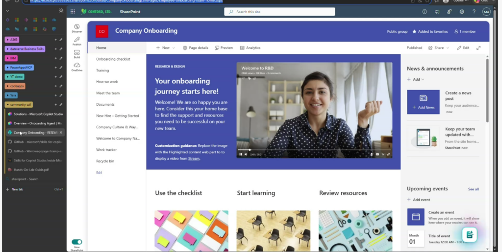Viewport: 502px width, 252px height.
Task: Click Edit link below site navigation
Action: coord(99,172)
